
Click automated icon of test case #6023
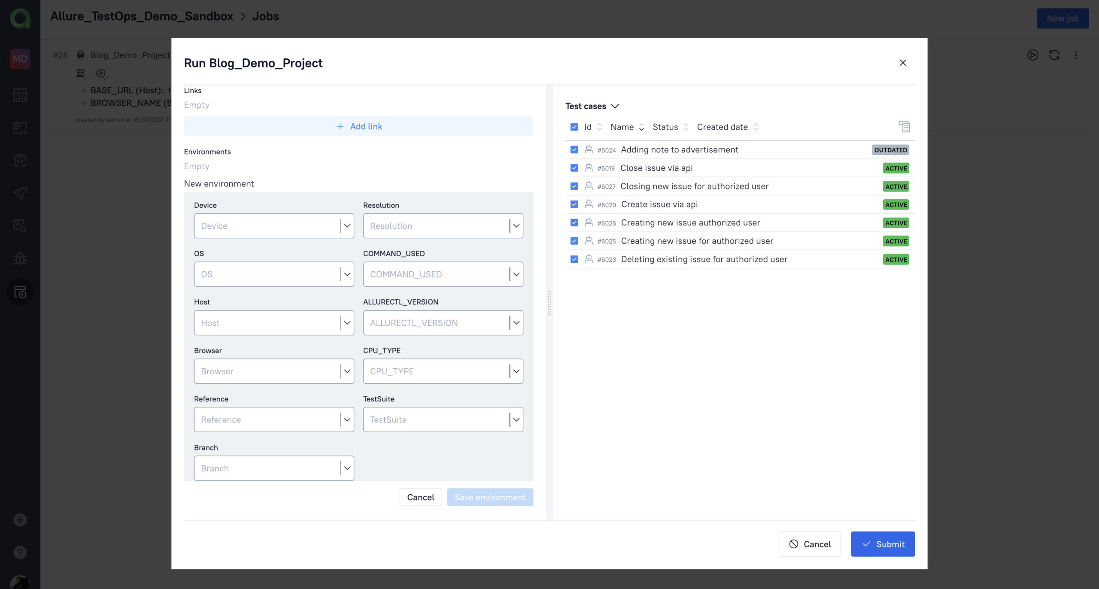coord(589,258)
